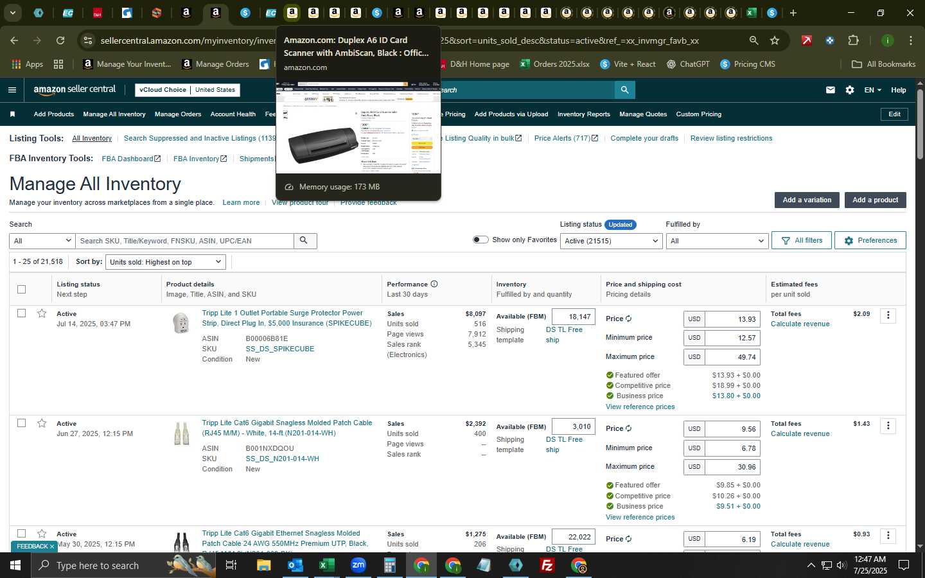Open Chrome extensions puzzle icon

click(853, 40)
